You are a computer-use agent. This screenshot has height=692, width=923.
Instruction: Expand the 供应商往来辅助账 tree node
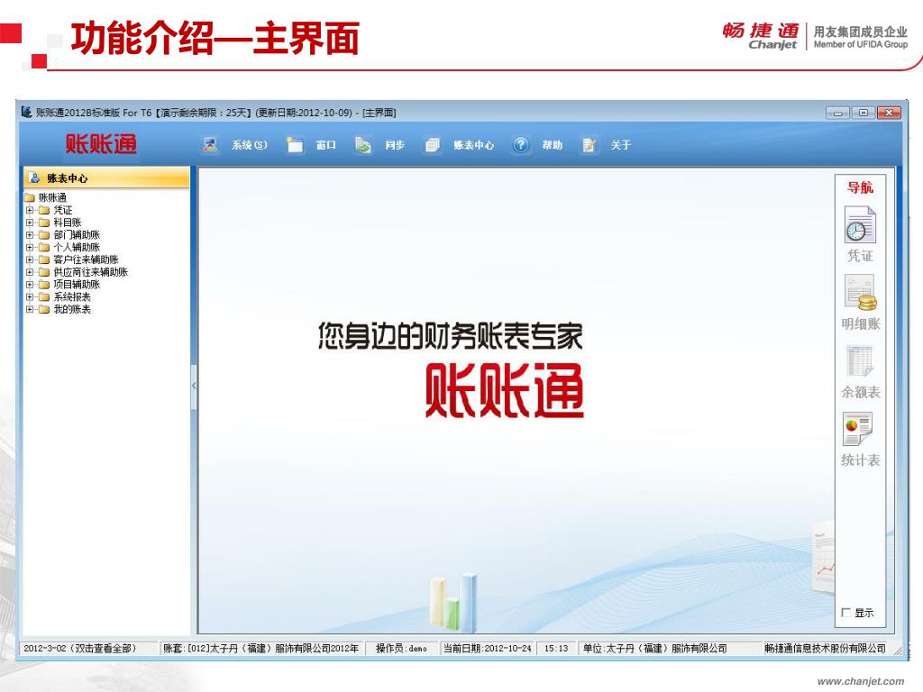pos(30,272)
